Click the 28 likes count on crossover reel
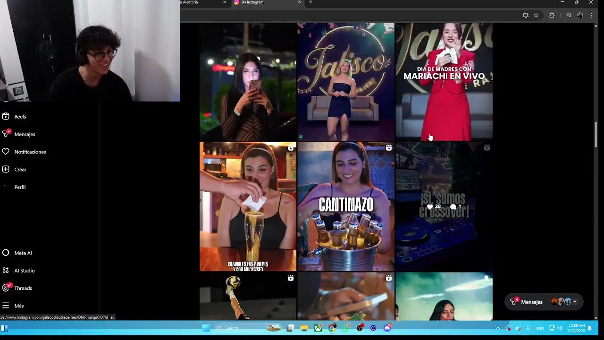The height and width of the screenshot is (340, 604). pos(434,207)
